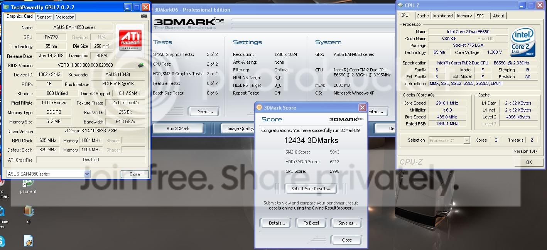Click the 12434 3DMarks score text
Image resolution: width=547 pixels, height=250 pixels.
click(x=311, y=141)
